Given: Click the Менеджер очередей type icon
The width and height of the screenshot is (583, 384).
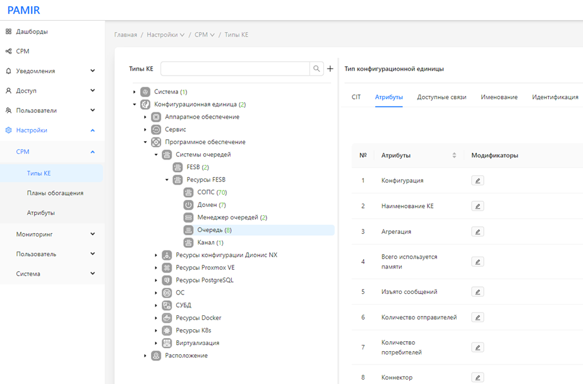Looking at the screenshot, I should click(188, 218).
